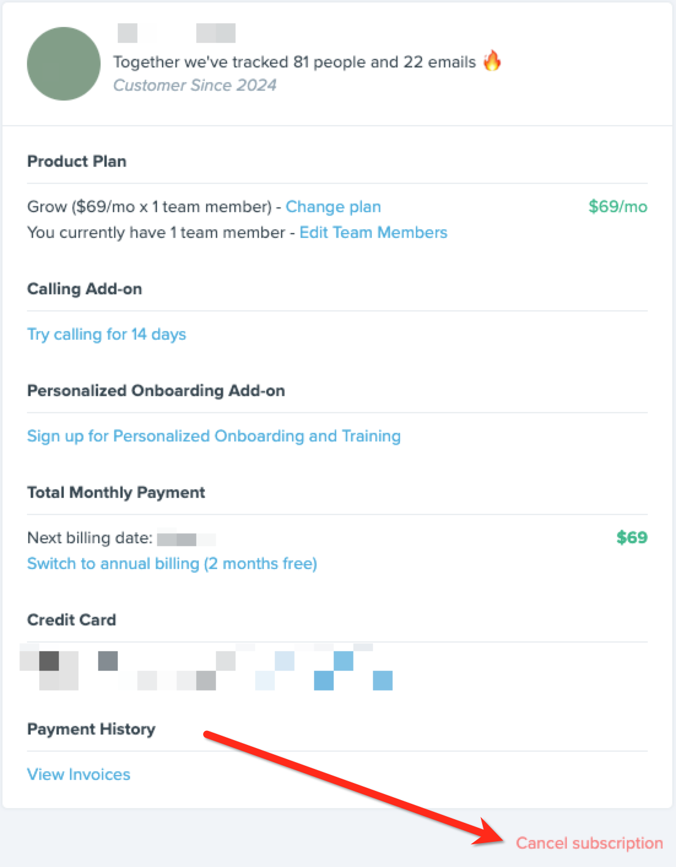Start the Try calling for 14 days offer

106,334
